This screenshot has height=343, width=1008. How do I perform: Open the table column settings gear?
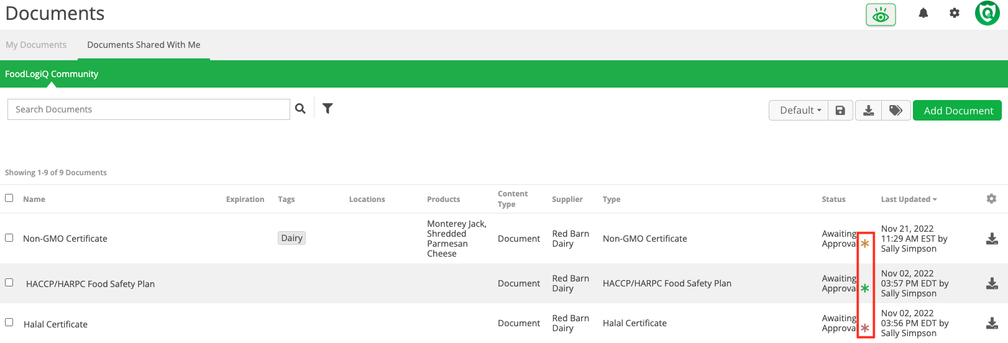[x=991, y=199]
